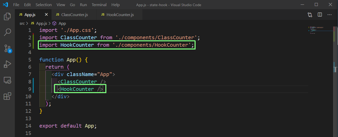Open the File menu
The width and height of the screenshot is (338, 137).
tap(16, 5)
